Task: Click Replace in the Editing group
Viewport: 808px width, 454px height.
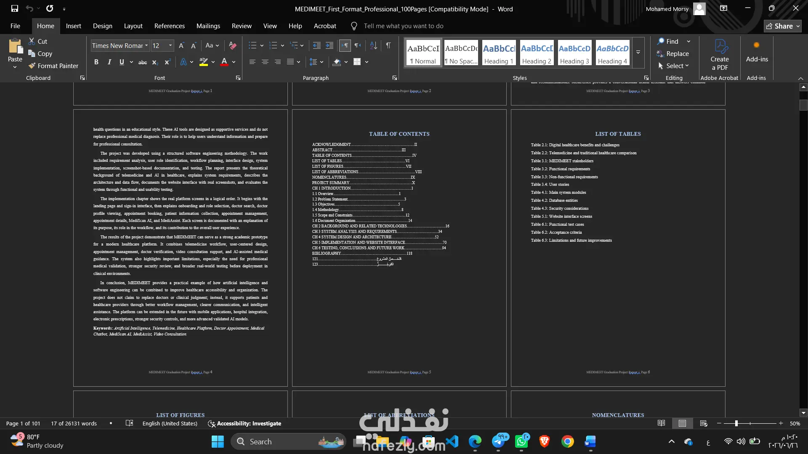Action: click(x=673, y=53)
